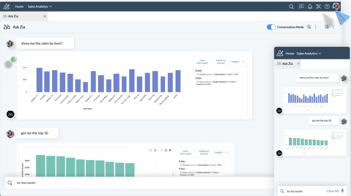Click the 'show me the sales by item?' message in main chat
The height and width of the screenshot is (196, 351).
point(45,44)
